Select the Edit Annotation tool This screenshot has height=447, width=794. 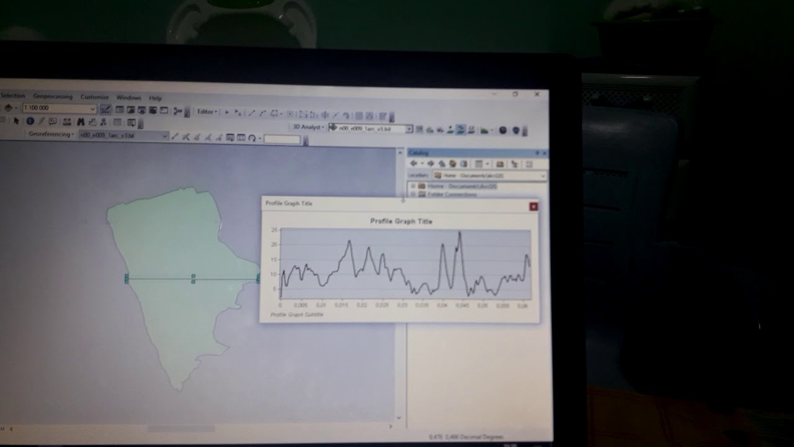click(x=238, y=113)
